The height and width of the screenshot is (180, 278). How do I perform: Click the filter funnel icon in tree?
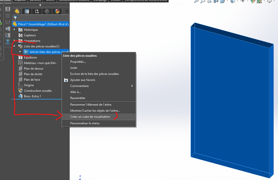[15, 18]
